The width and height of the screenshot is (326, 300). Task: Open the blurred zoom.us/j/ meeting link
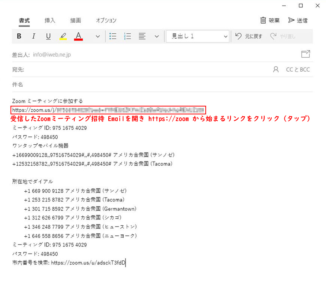[x=108, y=110]
